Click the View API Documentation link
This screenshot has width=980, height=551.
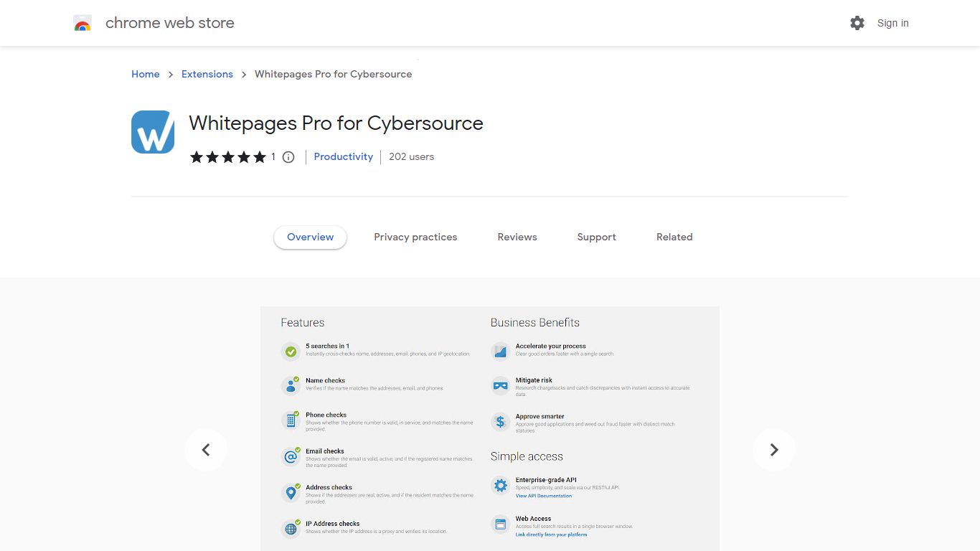click(x=544, y=496)
